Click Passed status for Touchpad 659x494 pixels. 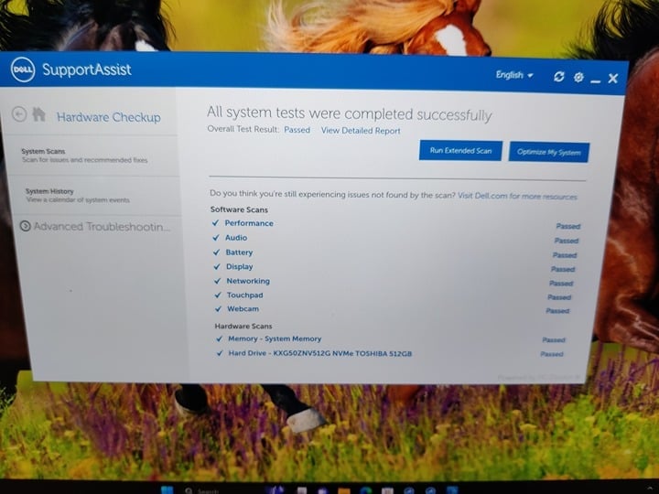559,297
